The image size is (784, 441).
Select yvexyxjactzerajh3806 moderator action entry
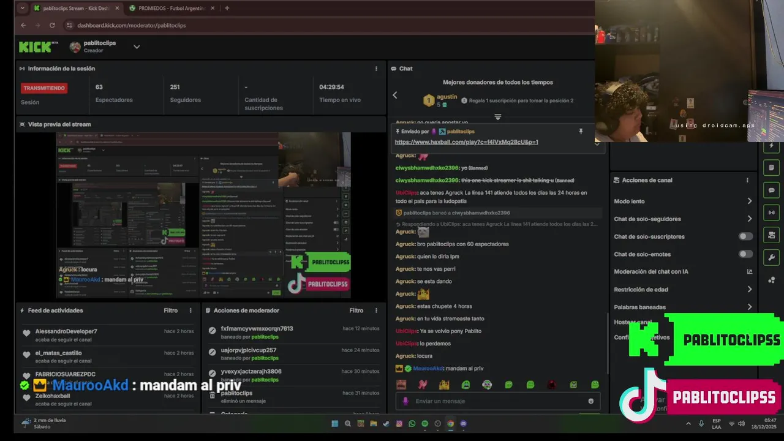pyautogui.click(x=294, y=375)
